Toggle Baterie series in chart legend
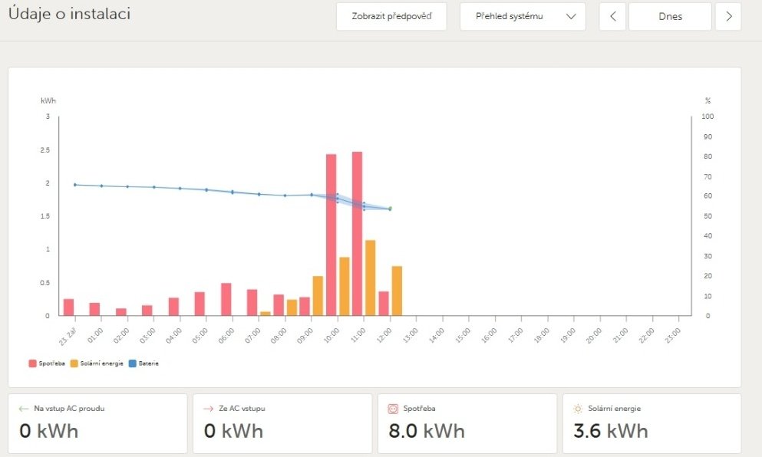This screenshot has height=457, width=762. click(146, 363)
